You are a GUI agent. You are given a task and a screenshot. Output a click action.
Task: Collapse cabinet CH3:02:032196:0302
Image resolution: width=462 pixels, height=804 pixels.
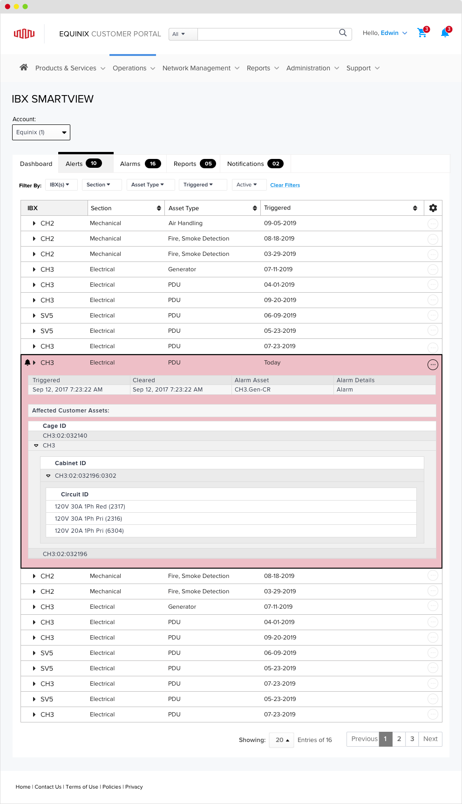click(48, 476)
